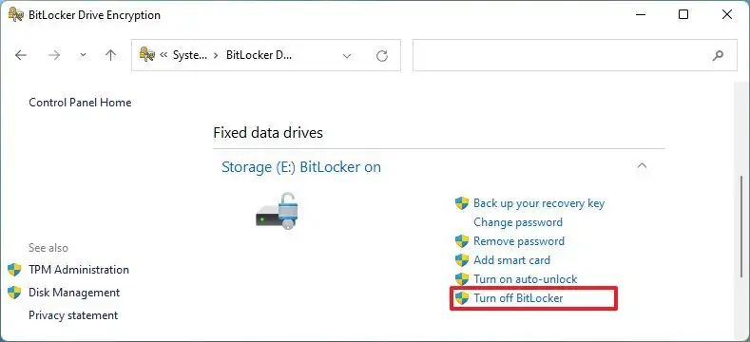Click the BitLocker icon in the address bar
Screen dimensions: 750x342
(x=146, y=54)
